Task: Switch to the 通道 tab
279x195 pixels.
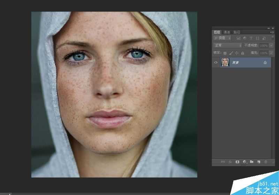Action: [x=227, y=32]
